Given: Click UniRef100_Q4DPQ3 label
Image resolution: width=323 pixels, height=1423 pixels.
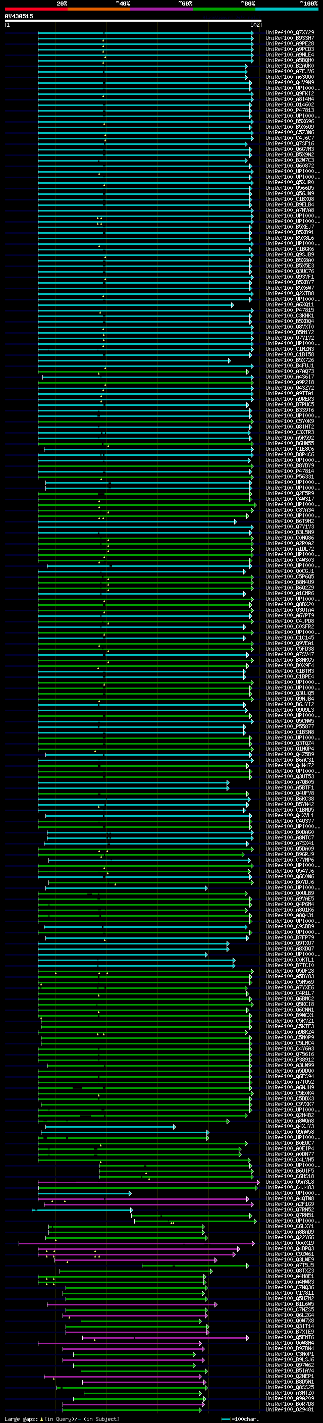Looking at the screenshot, I should [290, 1249].
